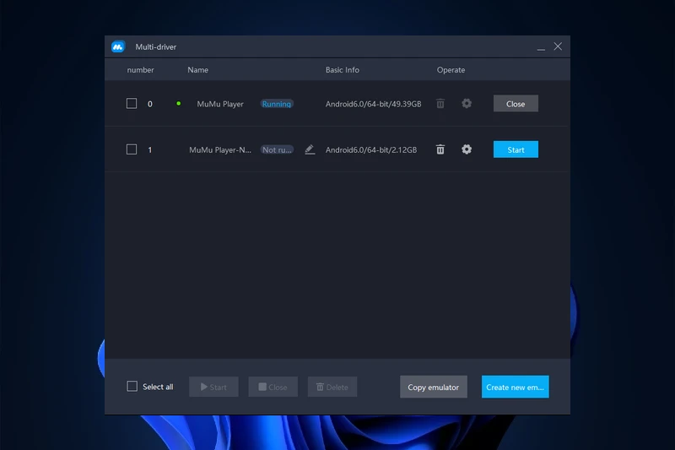The height and width of the screenshot is (450, 675).
Task: Click the Name column header
Action: point(197,70)
